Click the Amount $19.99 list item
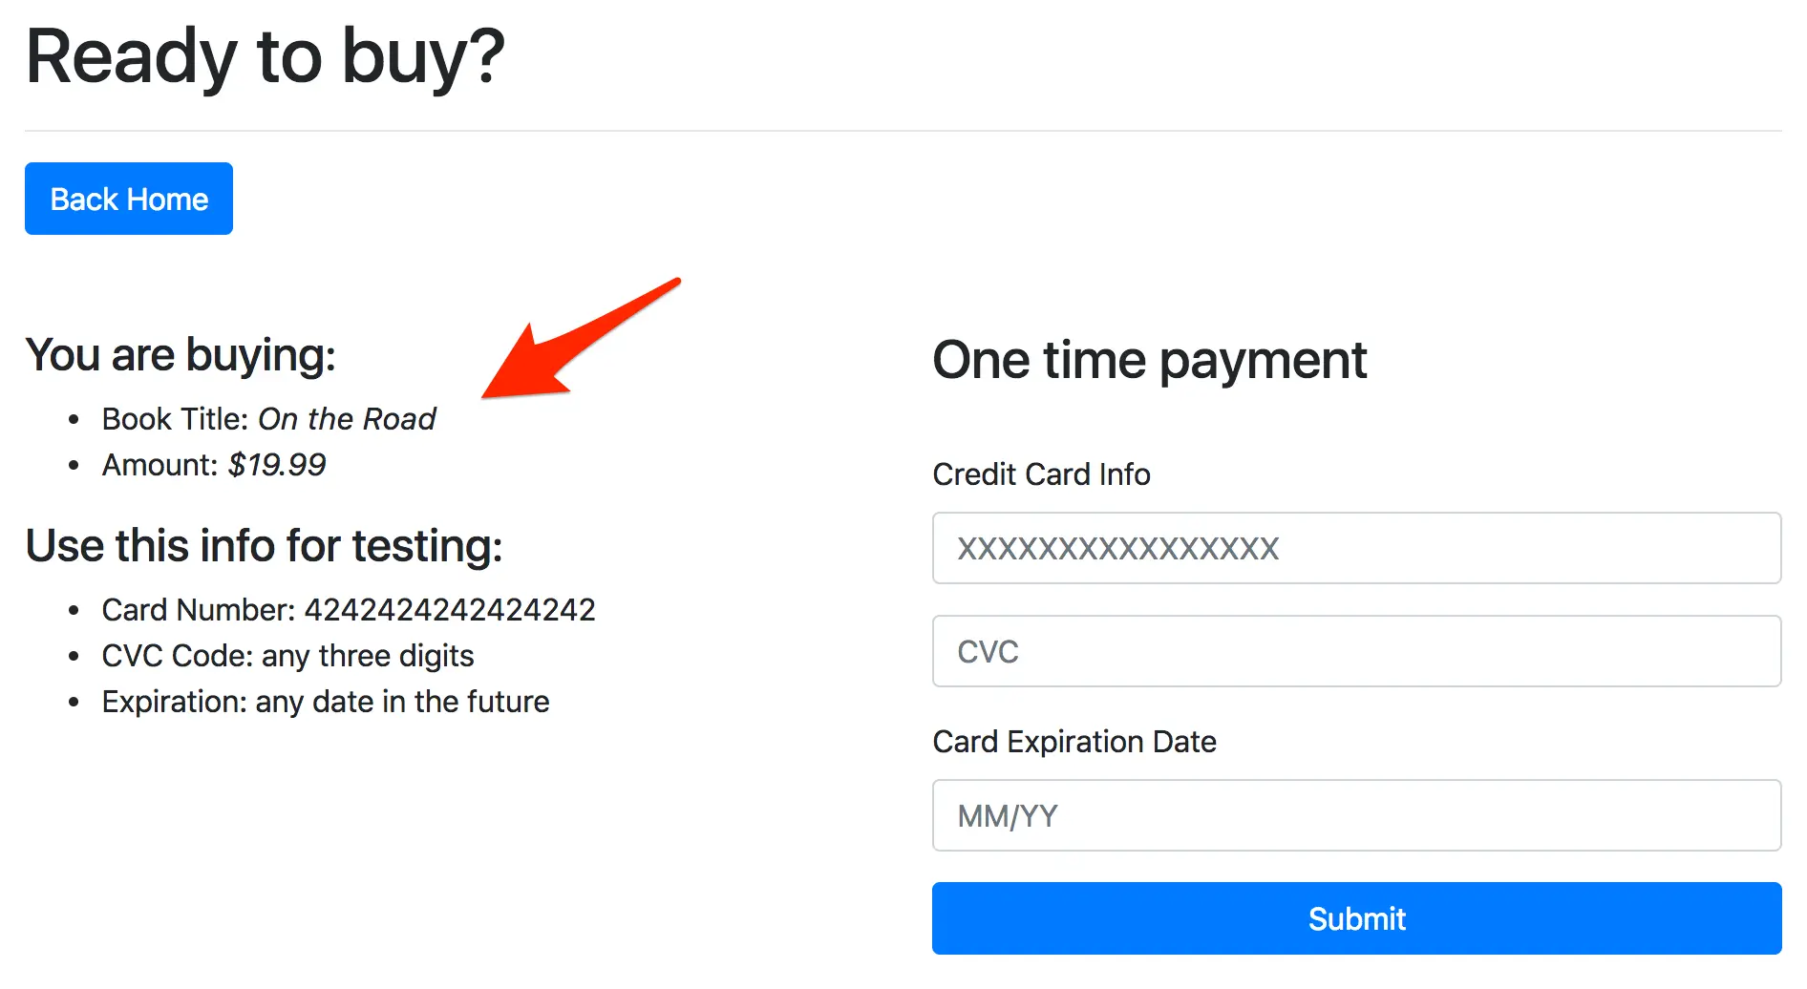The image size is (1807, 989). (212, 465)
